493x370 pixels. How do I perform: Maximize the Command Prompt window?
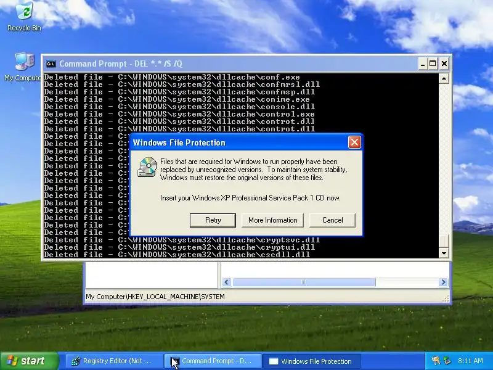pos(433,64)
